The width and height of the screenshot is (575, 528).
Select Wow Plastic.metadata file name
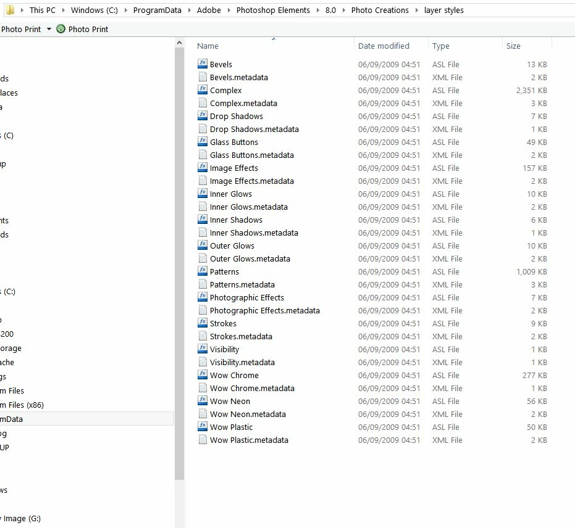tap(249, 440)
